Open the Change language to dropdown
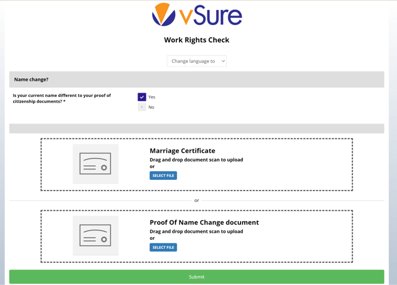The image size is (397, 285). 196,61
